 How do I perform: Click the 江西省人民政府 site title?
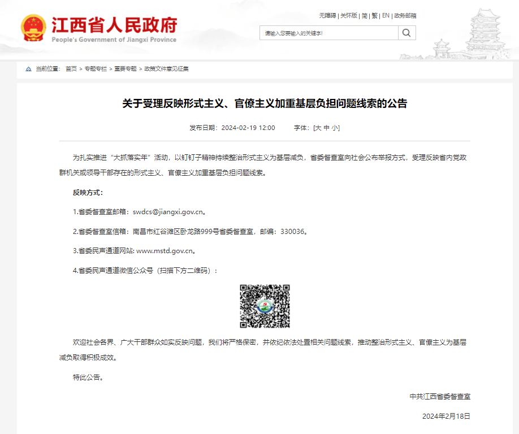114,26
